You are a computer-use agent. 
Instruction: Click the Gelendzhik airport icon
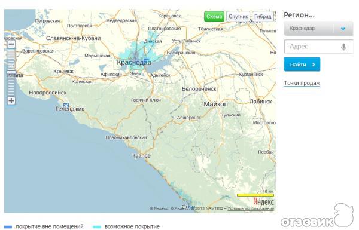click(x=66, y=105)
